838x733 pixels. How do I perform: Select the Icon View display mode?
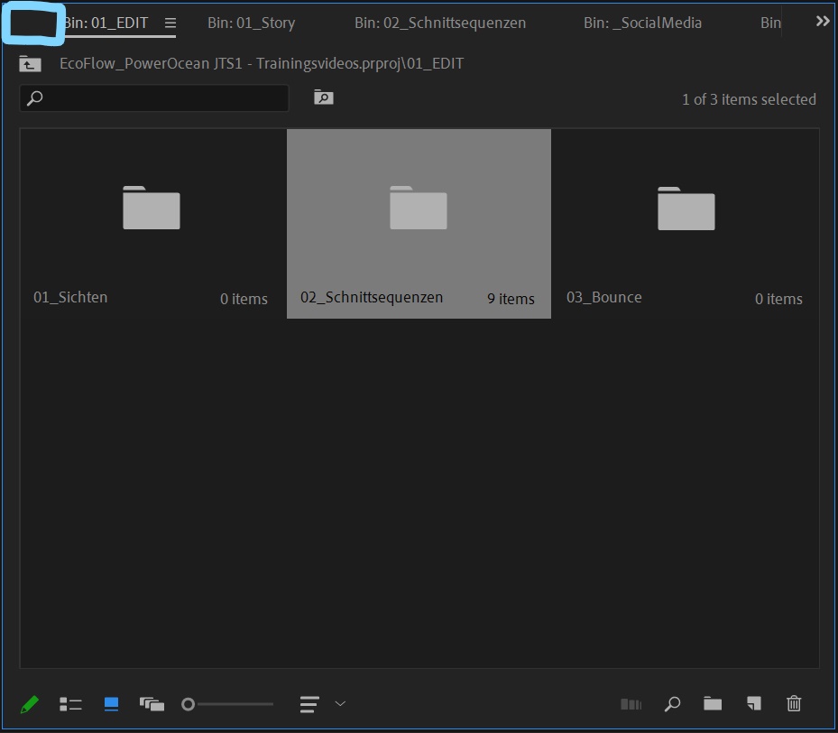click(x=110, y=704)
